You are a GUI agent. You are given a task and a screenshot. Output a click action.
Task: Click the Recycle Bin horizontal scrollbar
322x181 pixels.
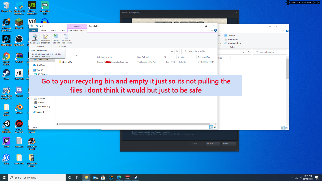point(134,124)
